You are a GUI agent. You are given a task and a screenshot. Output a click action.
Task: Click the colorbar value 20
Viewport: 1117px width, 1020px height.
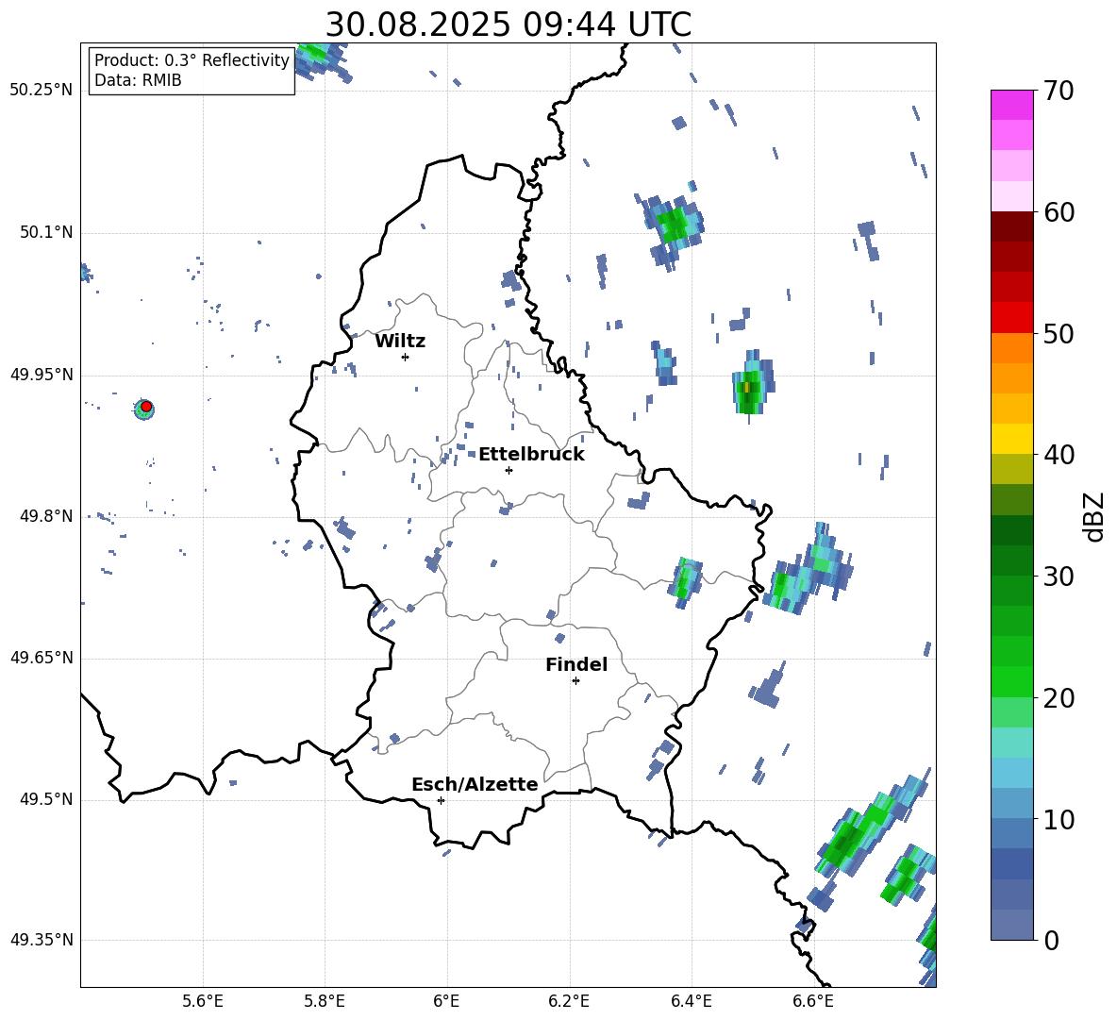pos(1059,698)
